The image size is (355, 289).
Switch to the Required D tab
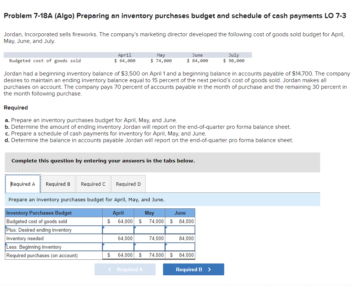[128, 184]
